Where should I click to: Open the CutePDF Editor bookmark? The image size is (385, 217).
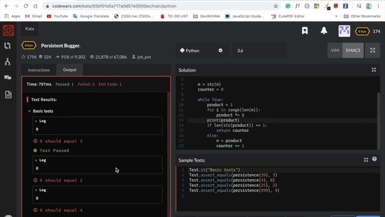pyautogui.click(x=288, y=16)
